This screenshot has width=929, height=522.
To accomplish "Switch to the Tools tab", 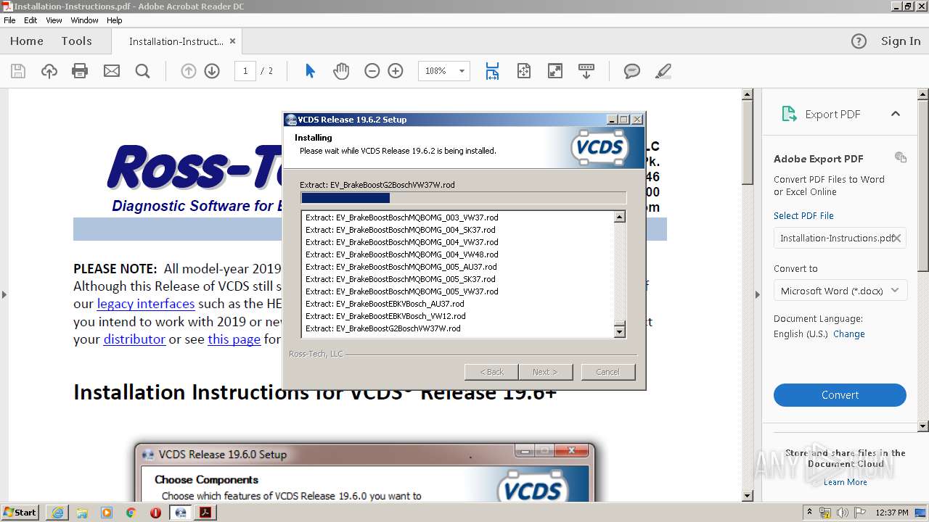I will click(x=76, y=41).
